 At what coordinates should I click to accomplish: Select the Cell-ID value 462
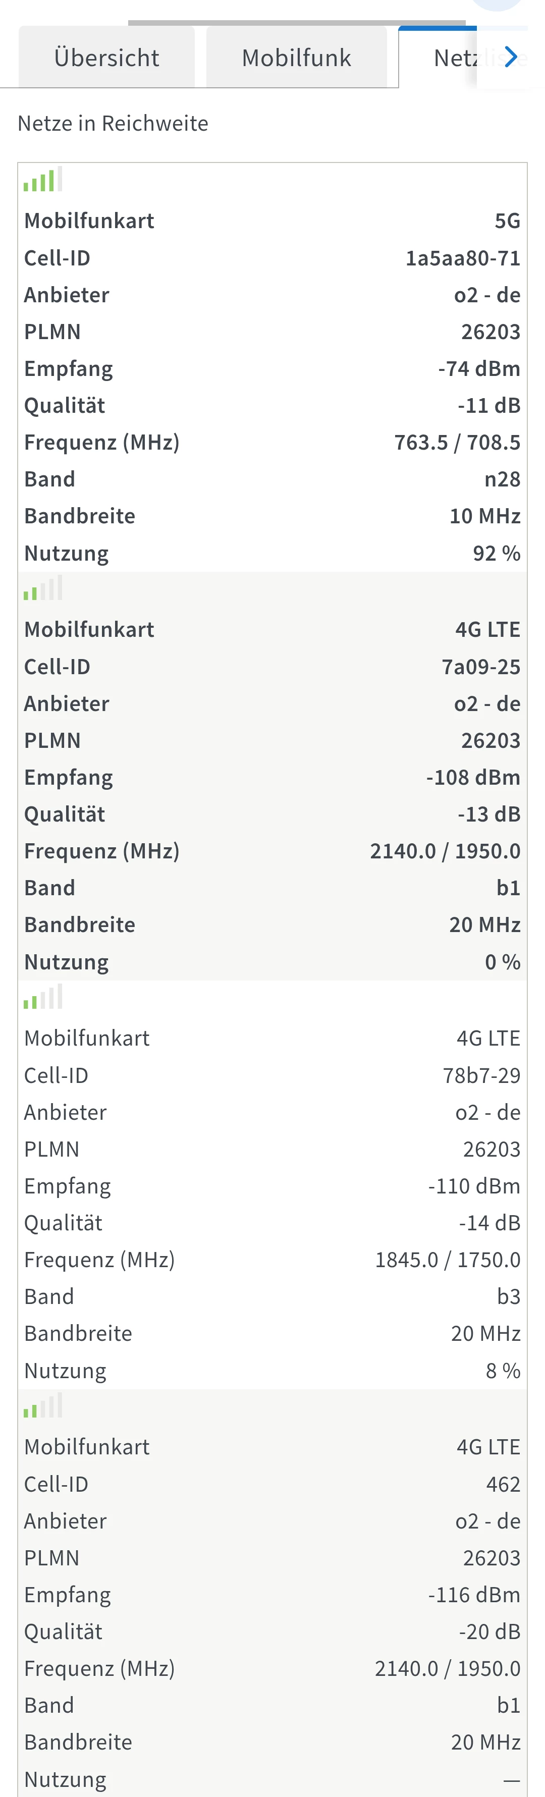click(x=503, y=1485)
